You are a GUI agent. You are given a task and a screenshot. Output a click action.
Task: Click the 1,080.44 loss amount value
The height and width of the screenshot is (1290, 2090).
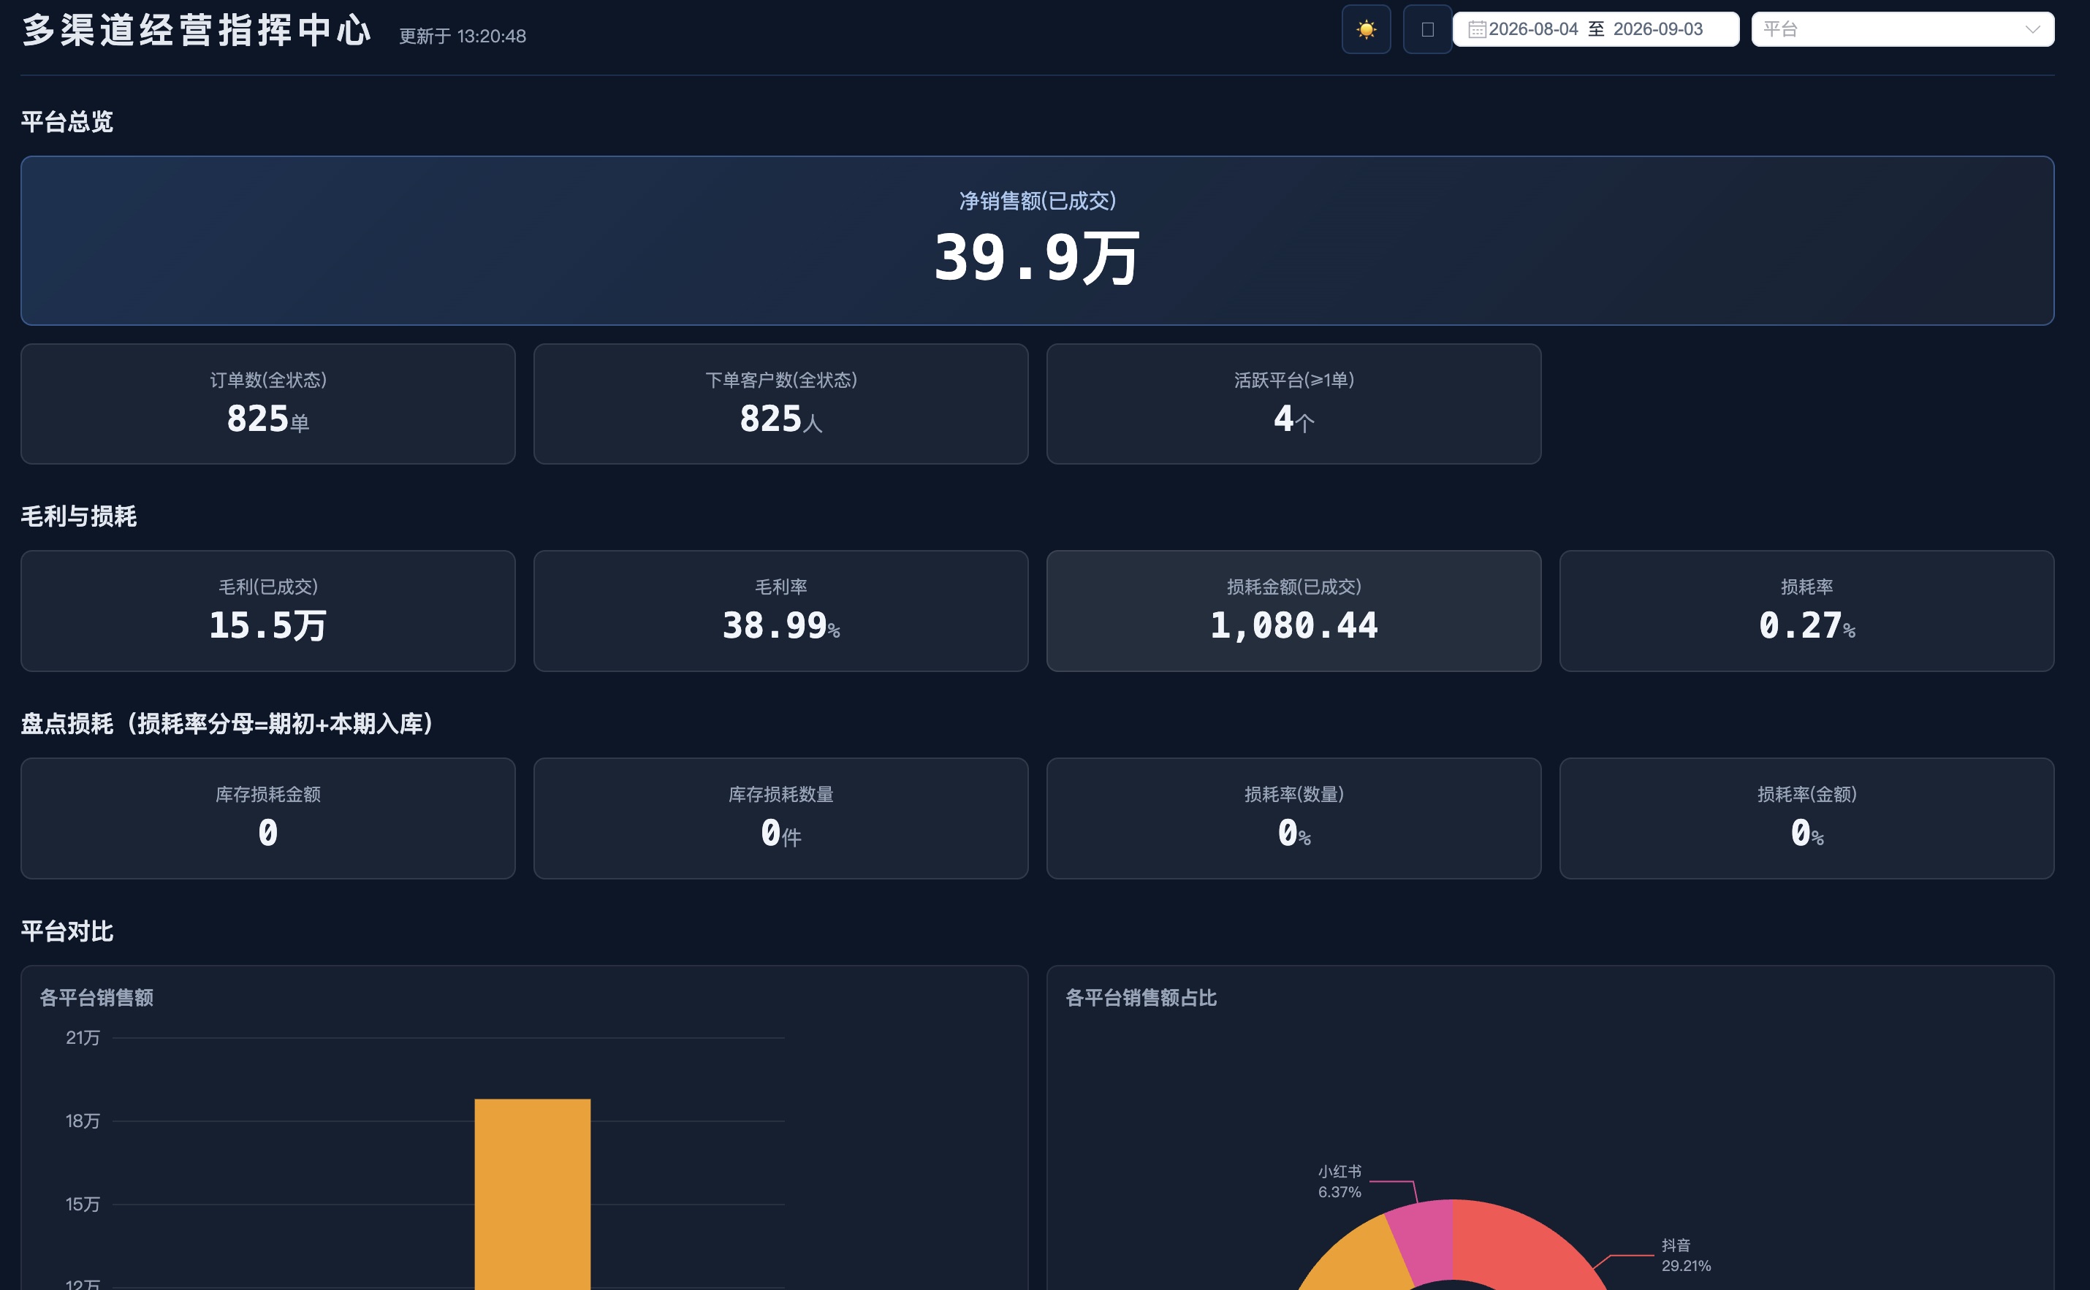[x=1293, y=625]
